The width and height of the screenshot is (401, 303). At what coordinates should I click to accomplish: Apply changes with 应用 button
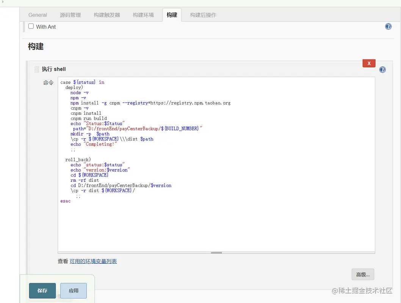coord(74,291)
